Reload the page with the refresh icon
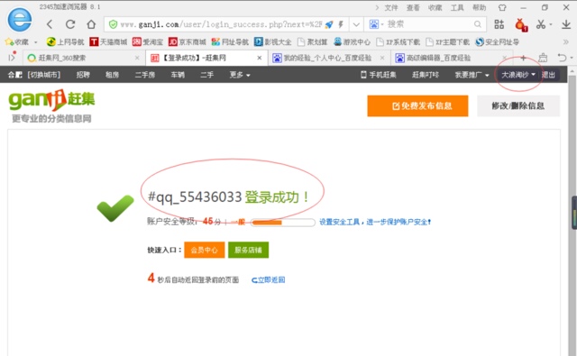The width and height of the screenshot is (577, 356). [x=70, y=24]
